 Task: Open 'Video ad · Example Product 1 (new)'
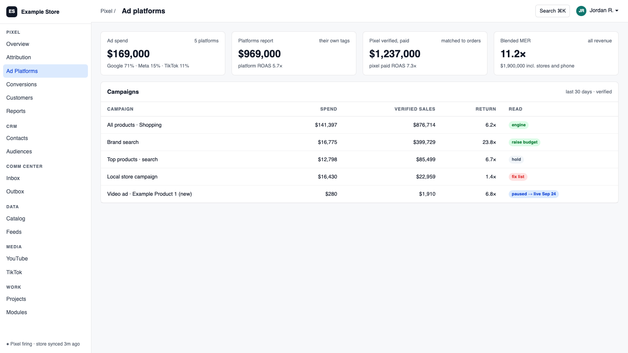(360, 194)
